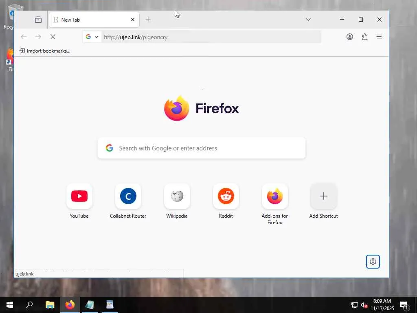This screenshot has width=417, height=313.
Task: Open the YouTube shortcut tile
Action: [x=79, y=196]
